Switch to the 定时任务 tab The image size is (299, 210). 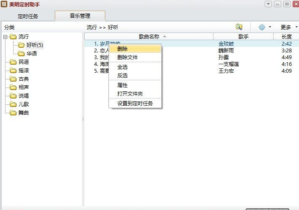tap(28, 16)
